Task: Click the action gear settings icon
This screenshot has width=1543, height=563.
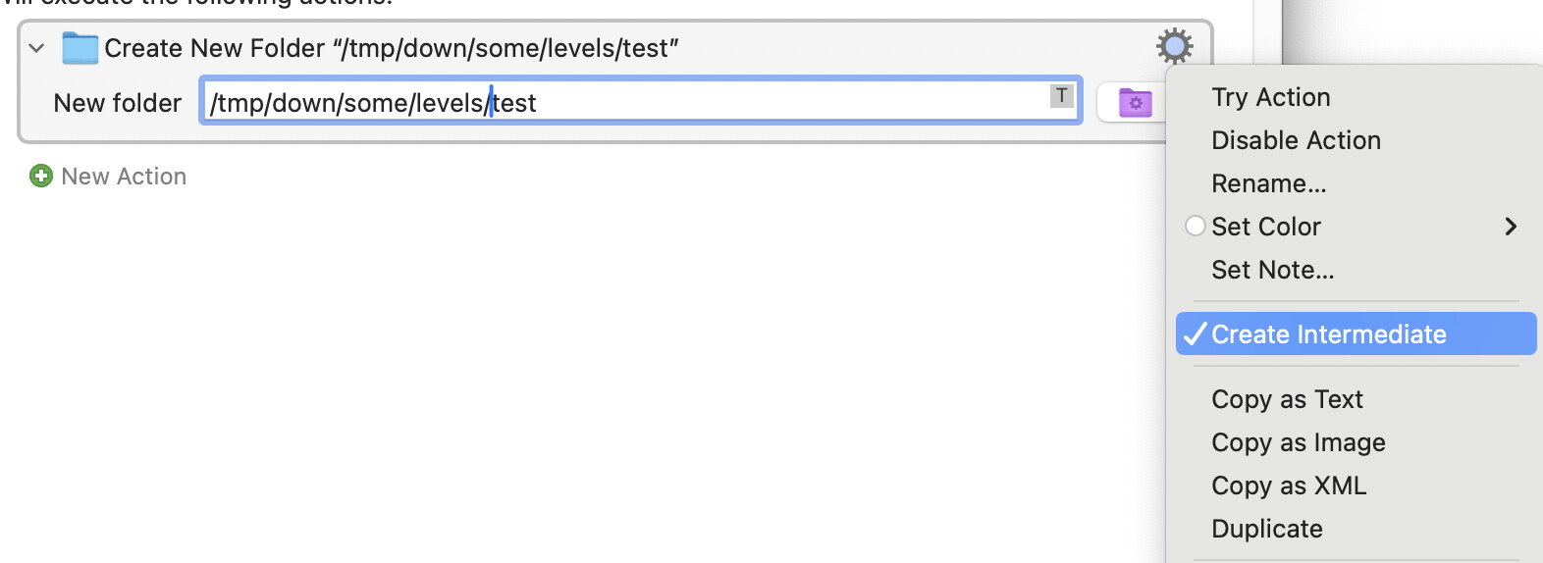Action: (x=1174, y=46)
